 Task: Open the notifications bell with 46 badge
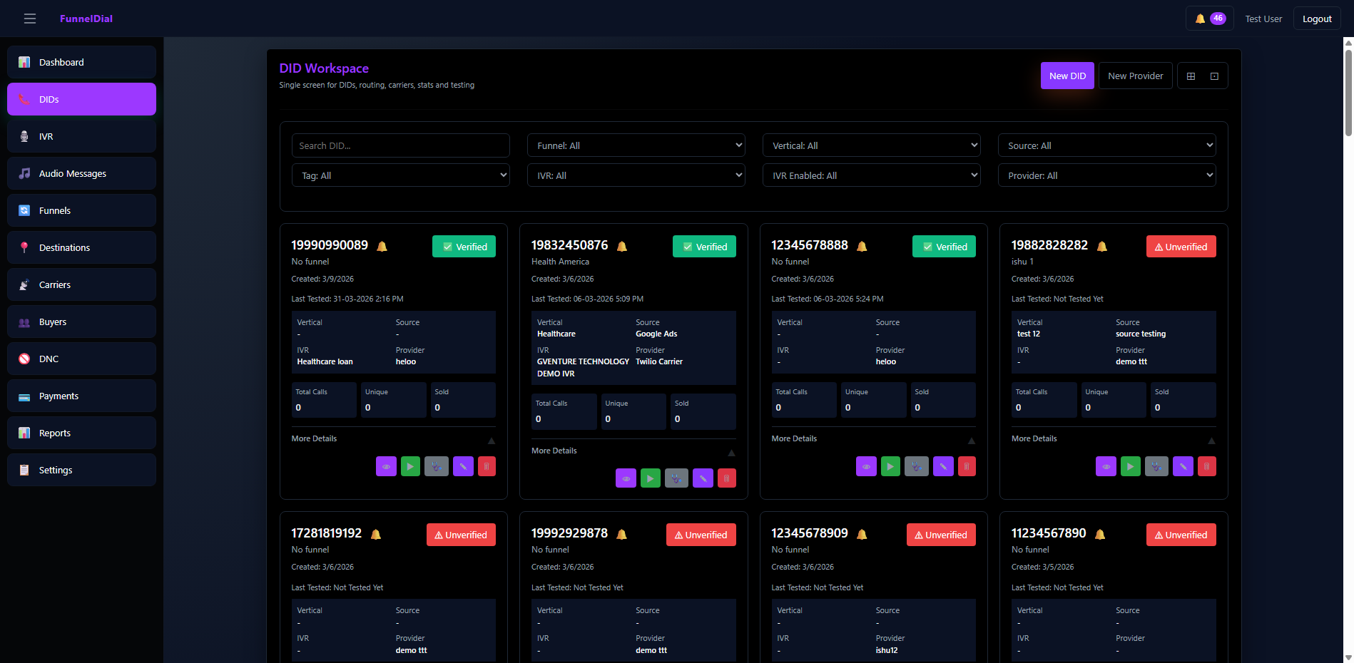(x=1209, y=19)
